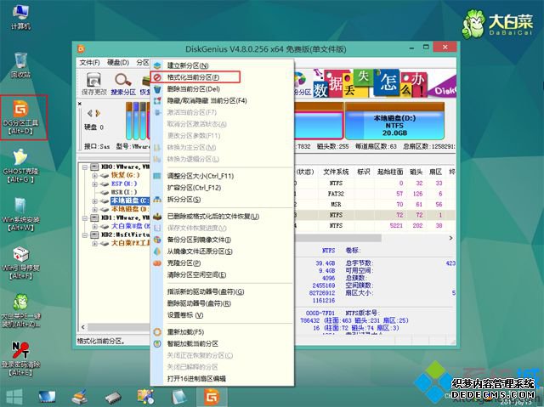544x407 pixels.
Task: Click the tree panel's left scroll arrow
Action: [x=82, y=327]
